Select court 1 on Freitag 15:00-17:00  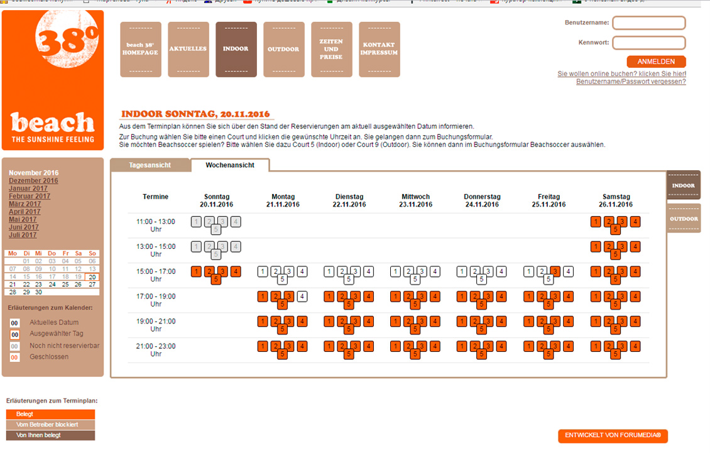529,271
